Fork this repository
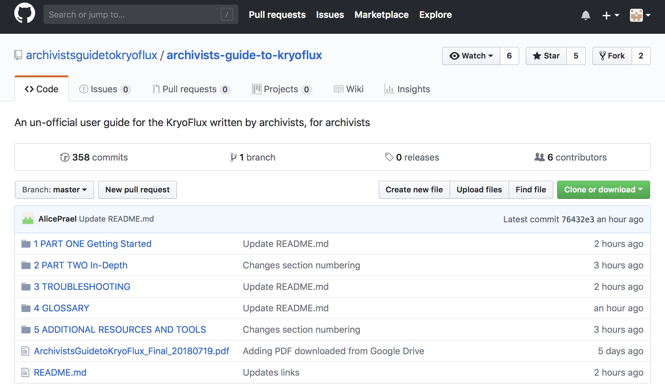This screenshot has height=388, width=665. 612,56
